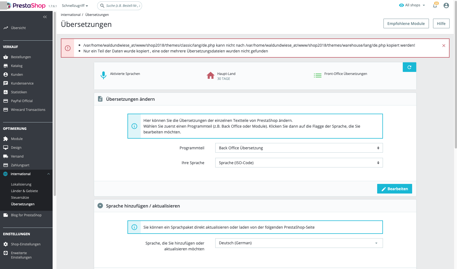Open the Ihre Sprache dropdown
This screenshot has width=457, height=269.
pos(299,163)
